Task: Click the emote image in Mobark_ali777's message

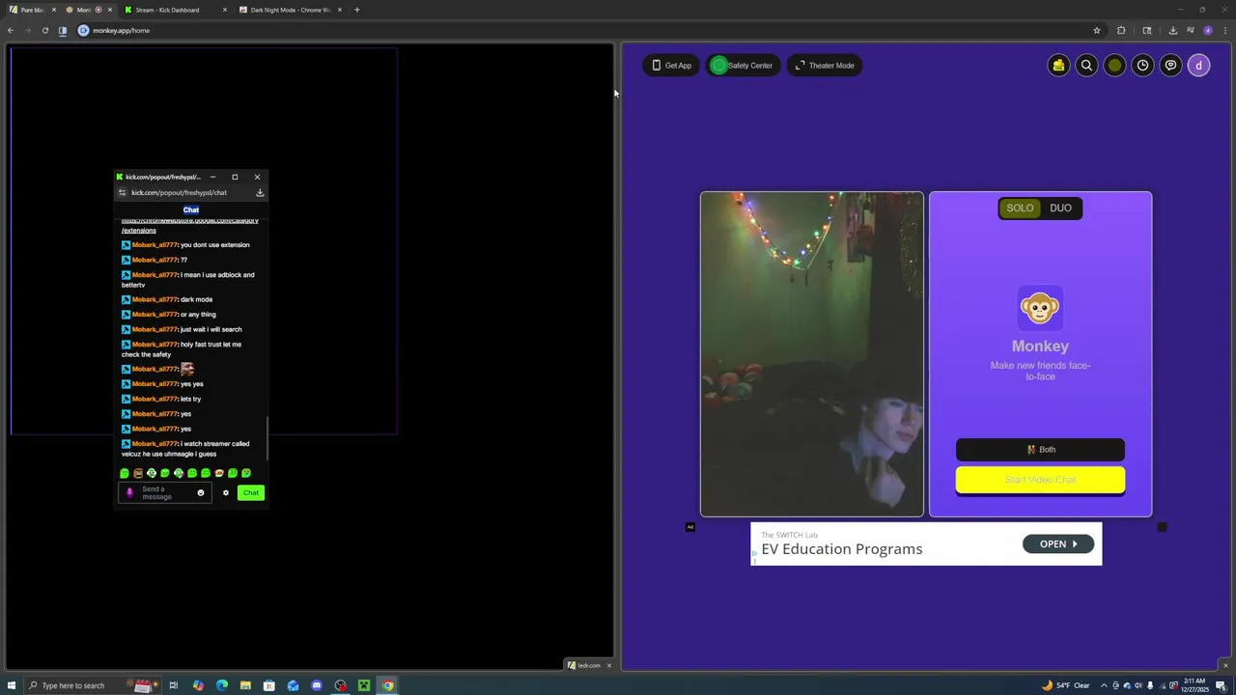Action: point(187,369)
